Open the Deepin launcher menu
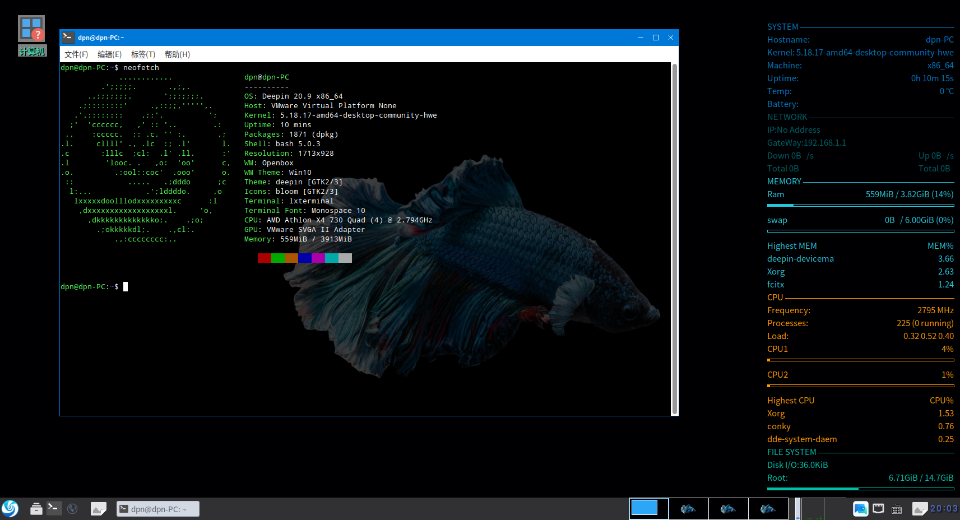960x520 pixels. pos(10,509)
